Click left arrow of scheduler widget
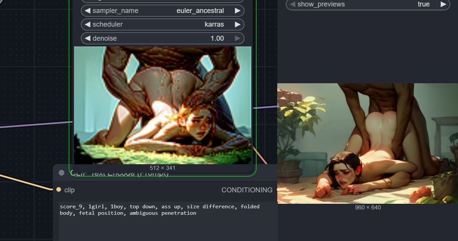 pos(87,24)
